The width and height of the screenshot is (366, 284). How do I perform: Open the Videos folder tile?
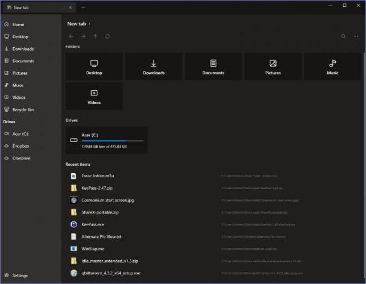[x=94, y=96]
